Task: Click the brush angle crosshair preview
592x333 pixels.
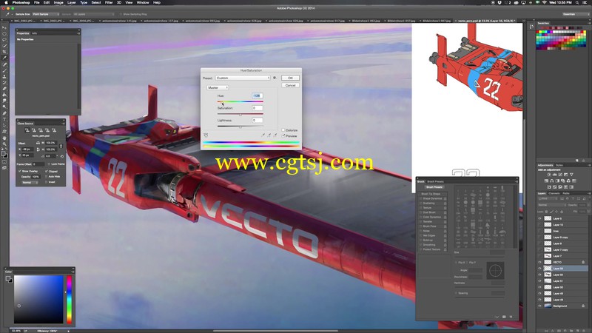Action: click(x=495, y=270)
